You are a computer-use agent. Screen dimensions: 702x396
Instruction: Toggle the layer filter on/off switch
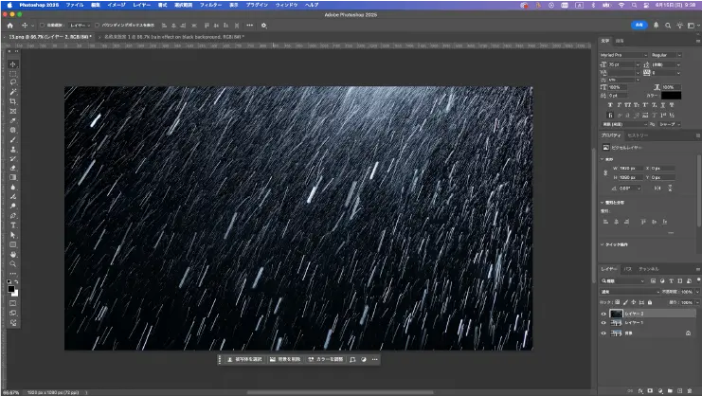(698, 280)
